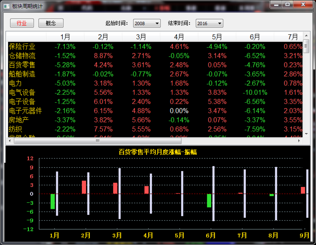Click the 4月 column header

(x=179, y=37)
